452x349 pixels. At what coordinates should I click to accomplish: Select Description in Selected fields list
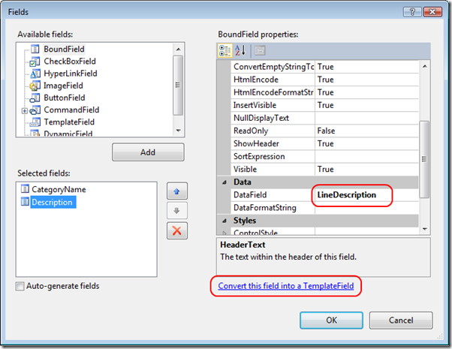pyautogui.click(x=51, y=203)
